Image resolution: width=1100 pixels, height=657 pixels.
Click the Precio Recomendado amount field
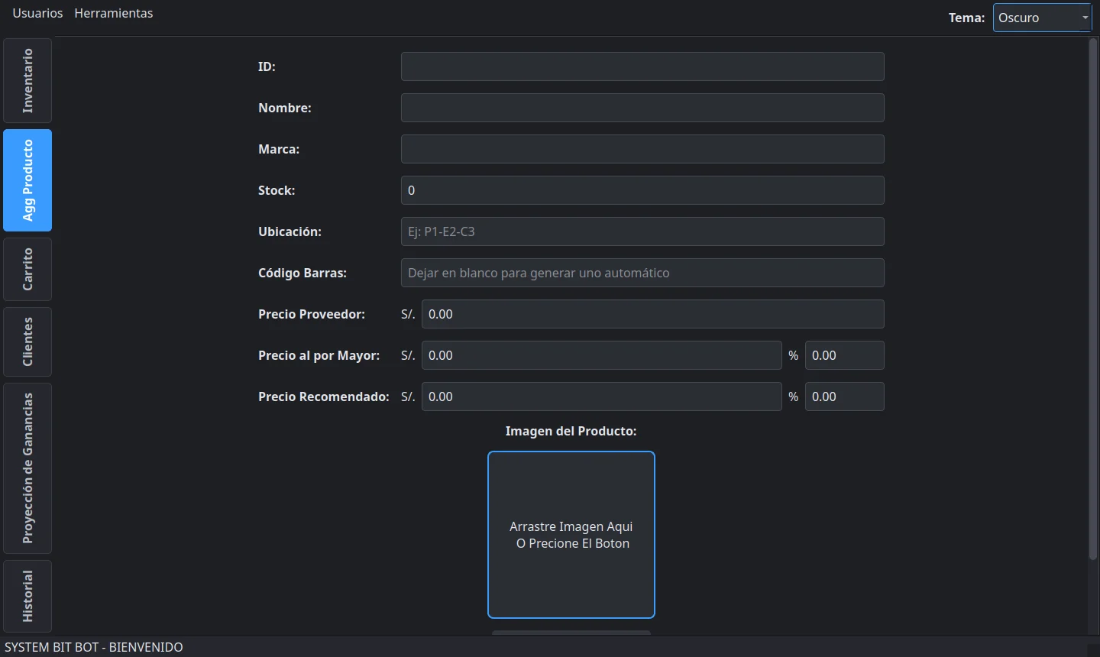click(x=602, y=396)
